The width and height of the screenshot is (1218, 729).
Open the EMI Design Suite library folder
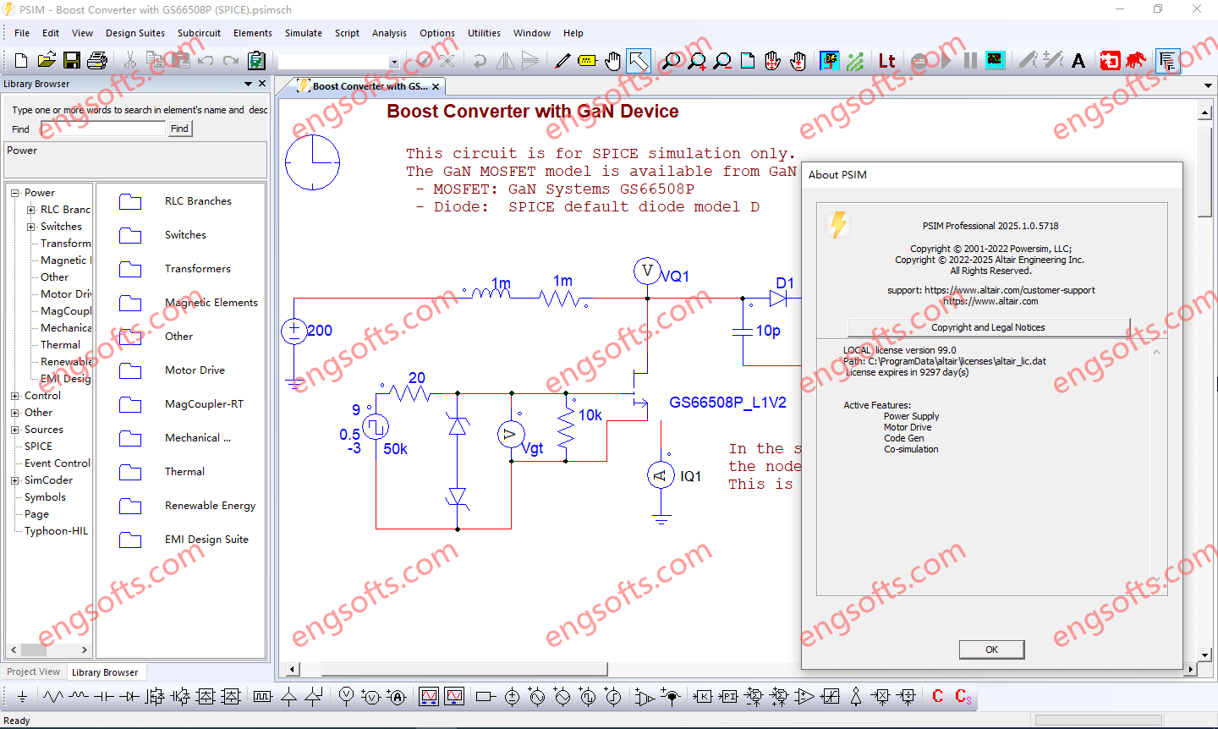207,540
